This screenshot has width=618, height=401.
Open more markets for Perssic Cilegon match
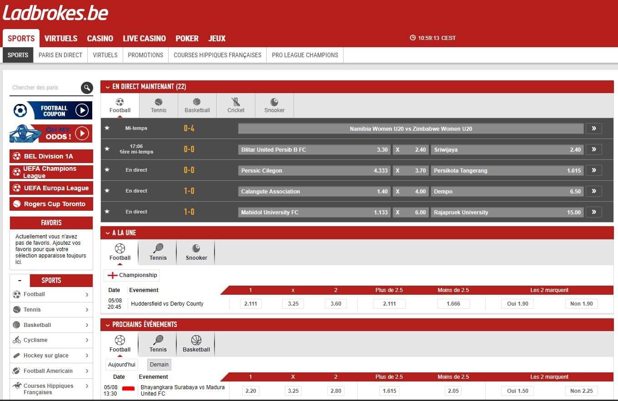pos(594,170)
